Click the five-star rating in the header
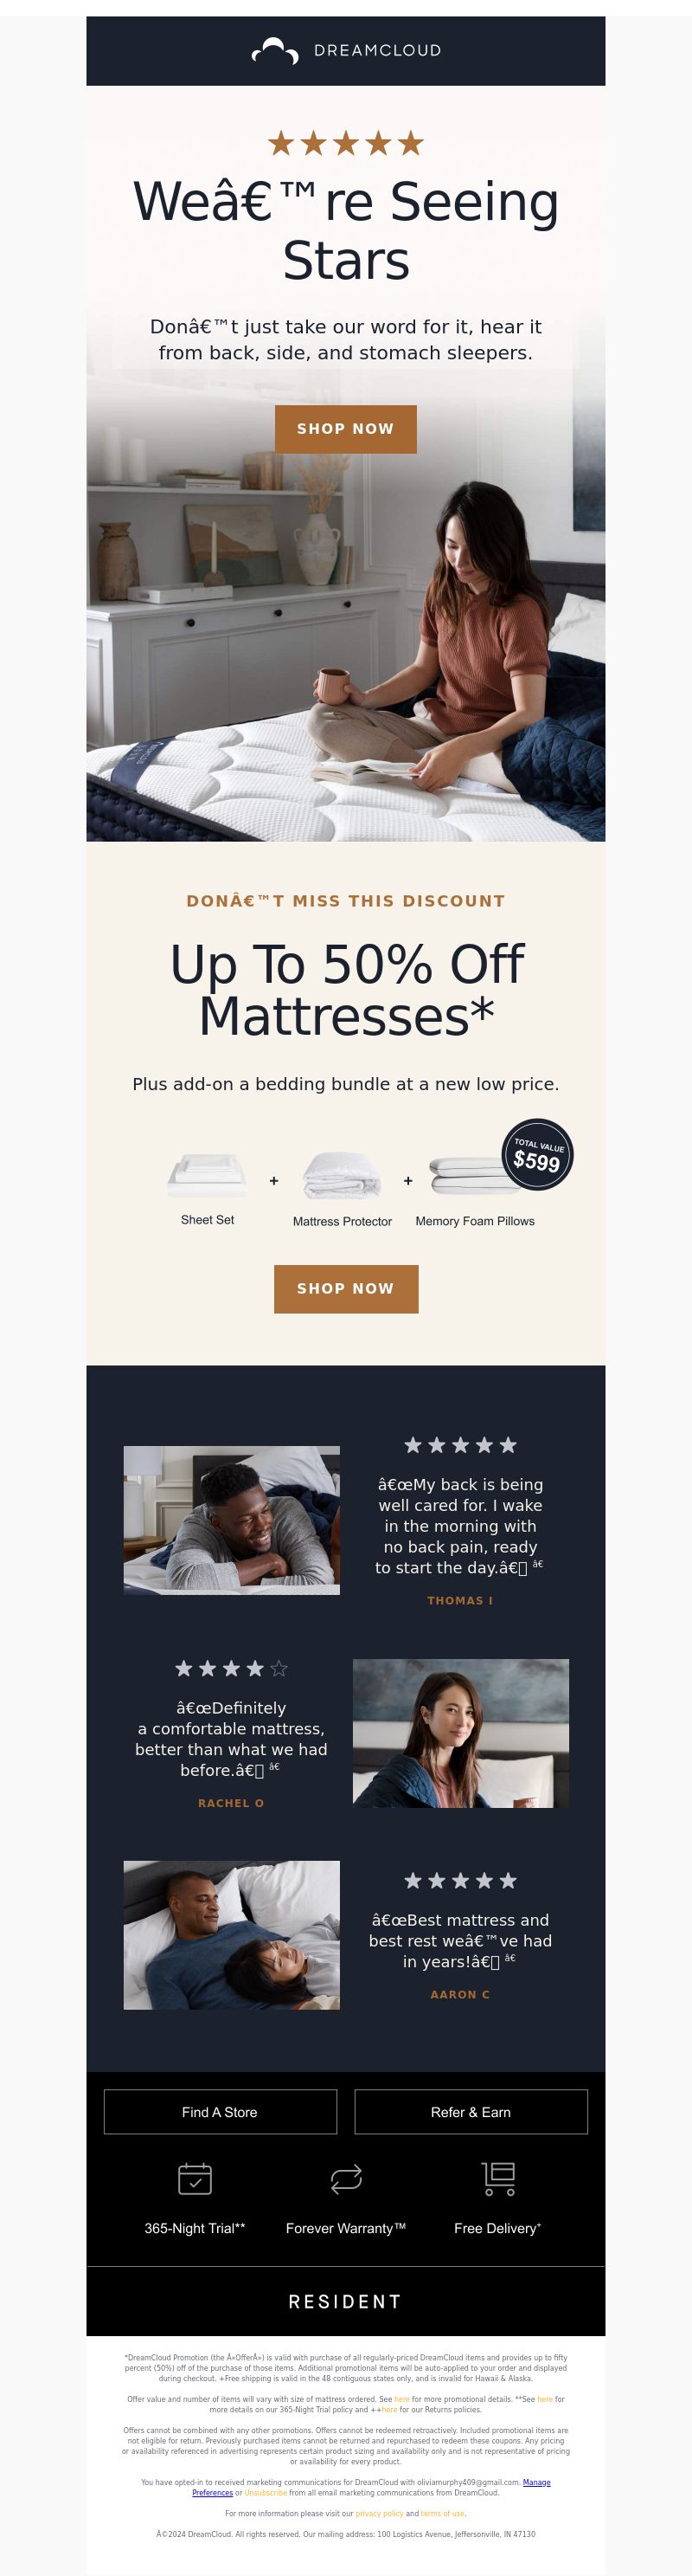Viewport: 692px width, 2576px height. [x=345, y=143]
